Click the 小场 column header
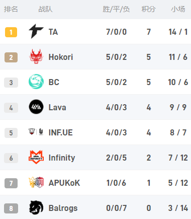Screen dimensions: 191x219 [178, 9]
